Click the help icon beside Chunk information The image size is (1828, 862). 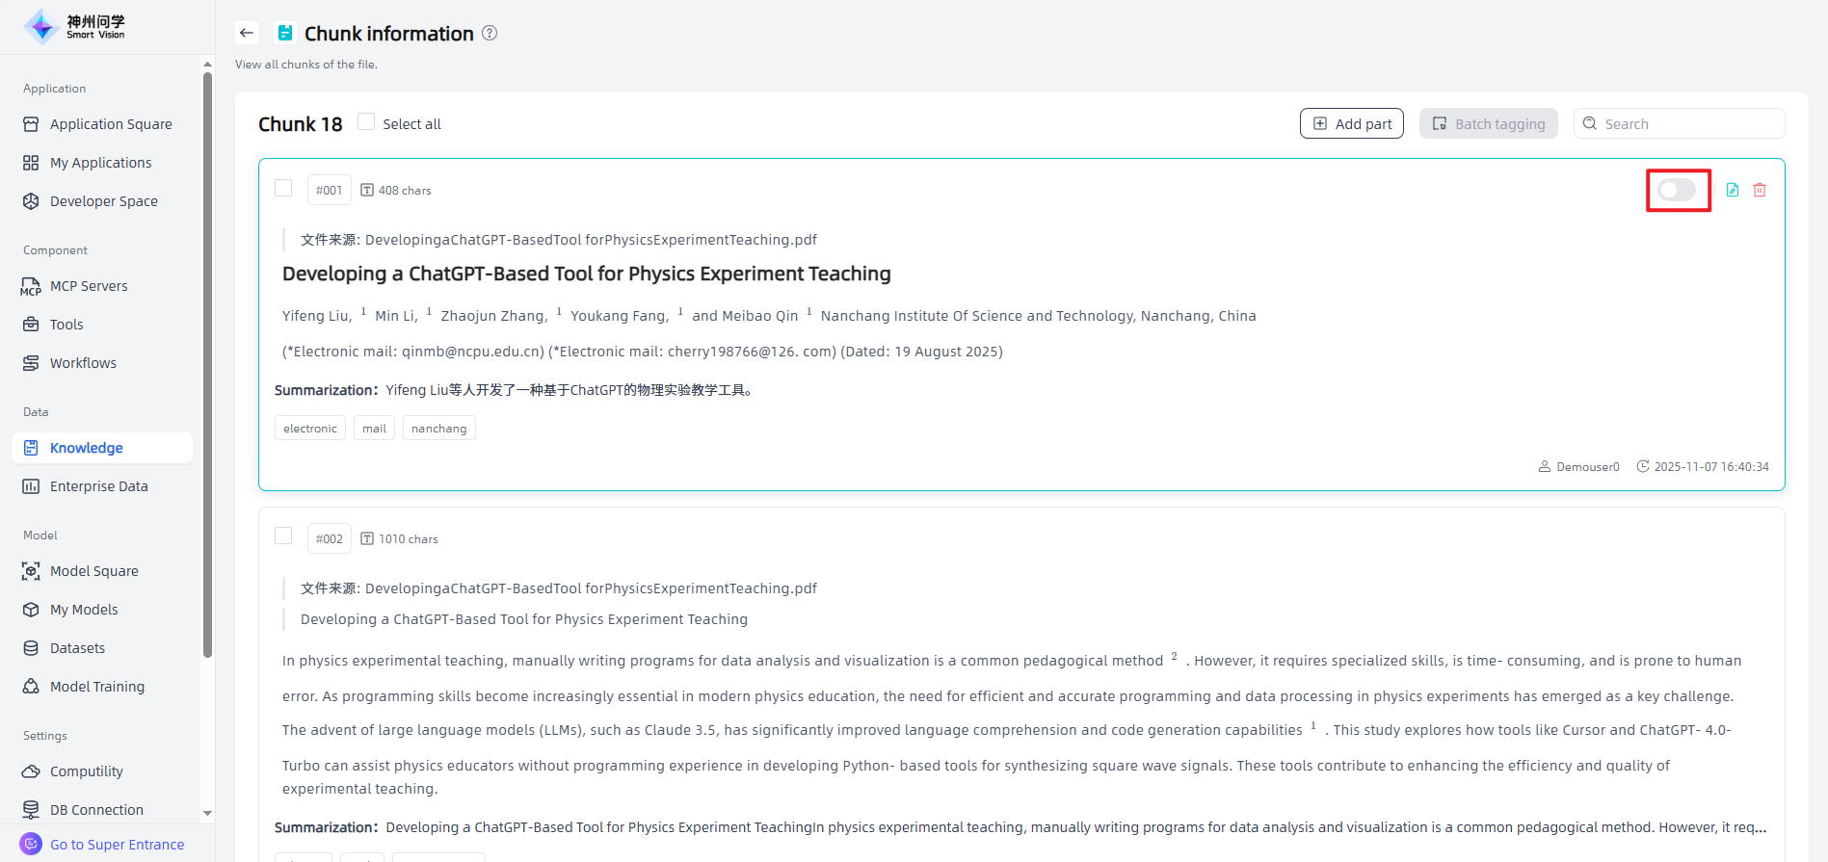click(490, 33)
